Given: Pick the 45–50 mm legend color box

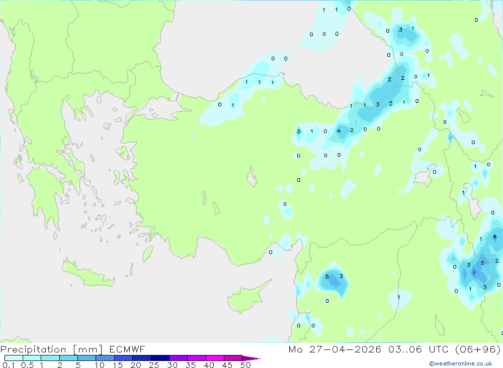Looking at the screenshot, I should (x=233, y=358).
